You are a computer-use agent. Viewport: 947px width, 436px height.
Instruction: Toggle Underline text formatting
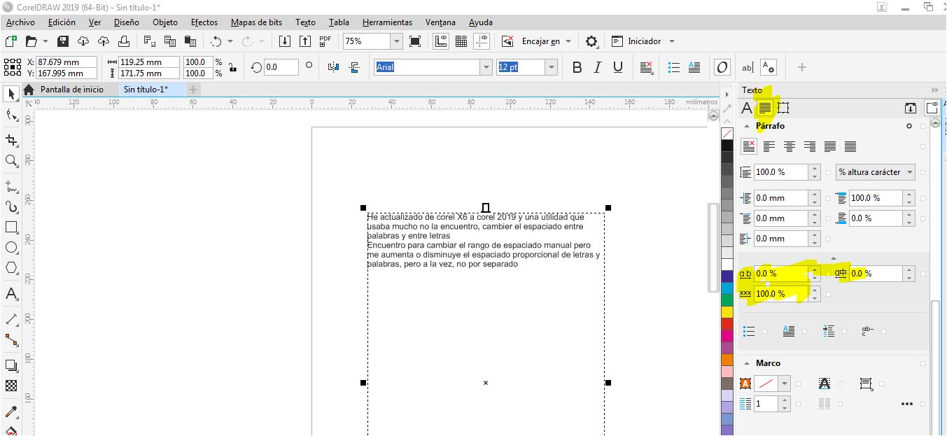point(617,67)
